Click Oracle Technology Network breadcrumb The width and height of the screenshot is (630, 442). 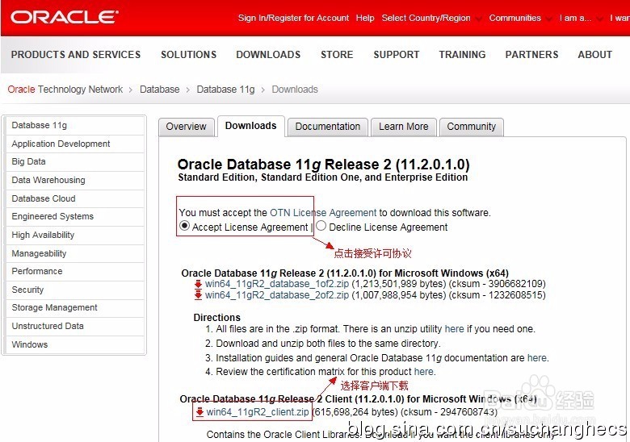[65, 90]
